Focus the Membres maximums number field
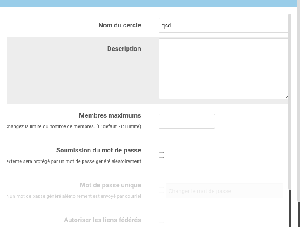The image size is (300, 227). coord(187,121)
